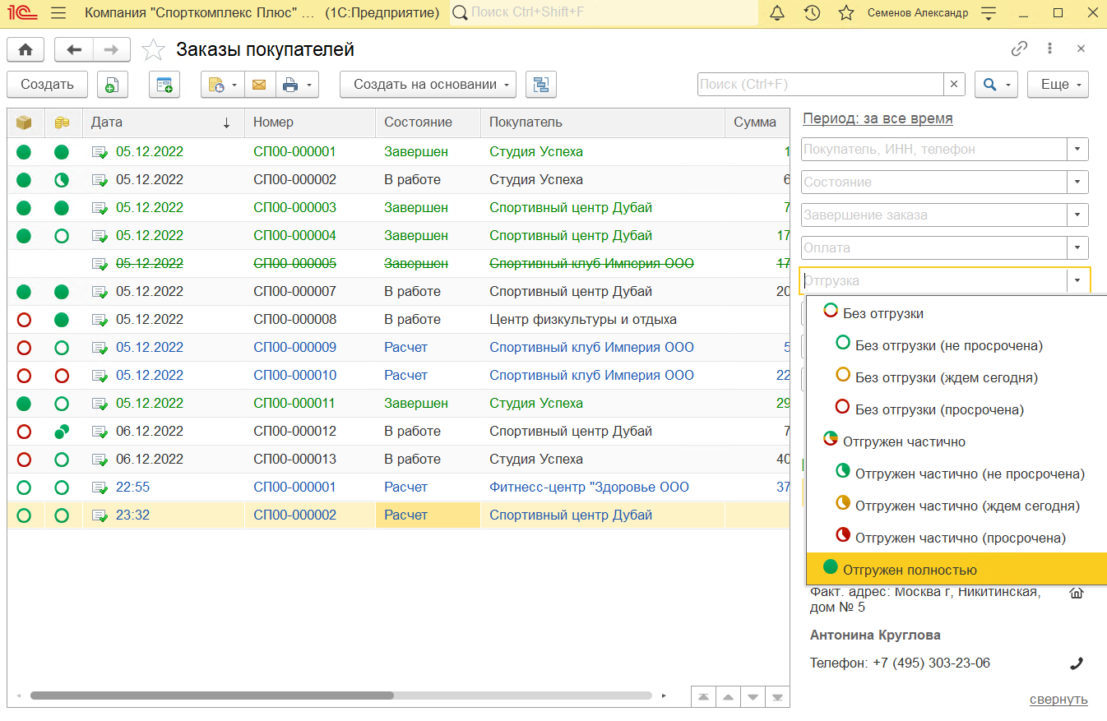Sort by shipment box column icon

pyautogui.click(x=24, y=122)
